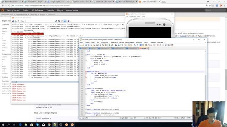Copy the console log contents
The width and height of the screenshot is (227, 127).
(x=16, y=21)
